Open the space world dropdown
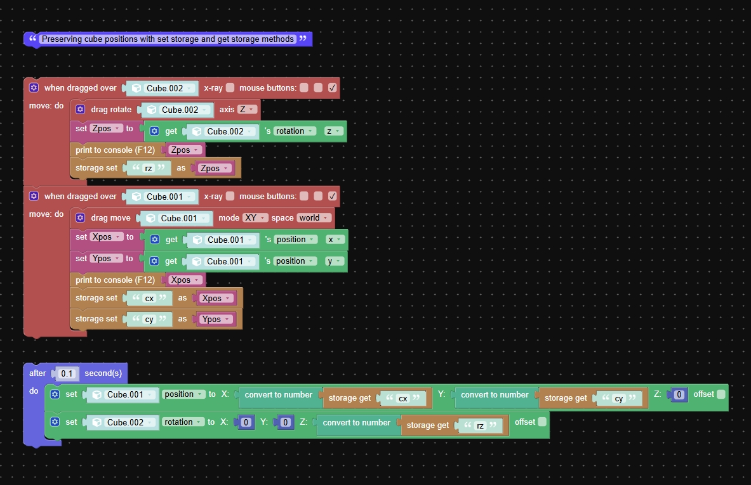 click(314, 217)
